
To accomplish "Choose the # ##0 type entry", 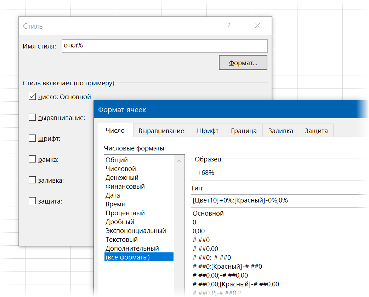I will (x=279, y=240).
